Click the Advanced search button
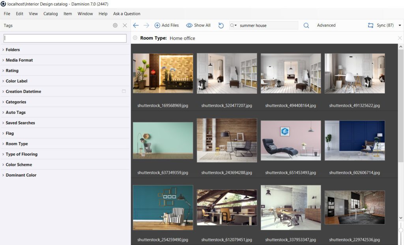Viewport: 404px width, 245px height. click(326, 25)
